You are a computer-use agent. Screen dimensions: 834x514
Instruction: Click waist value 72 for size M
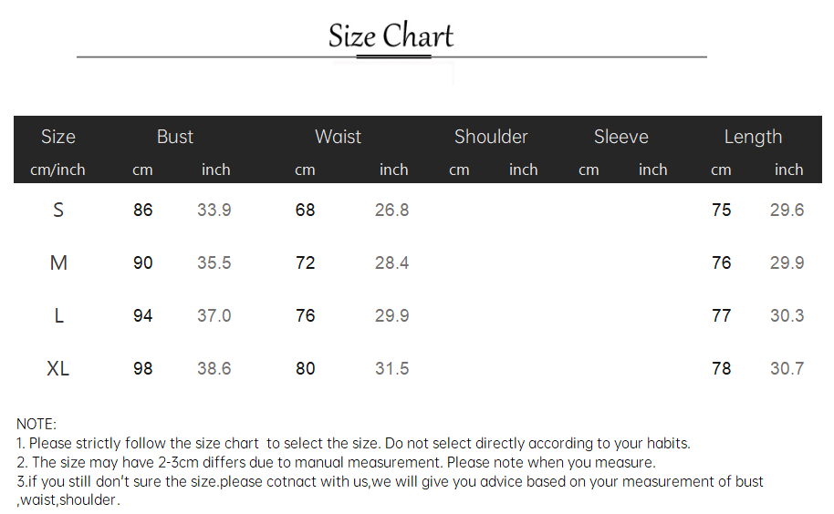point(306,262)
